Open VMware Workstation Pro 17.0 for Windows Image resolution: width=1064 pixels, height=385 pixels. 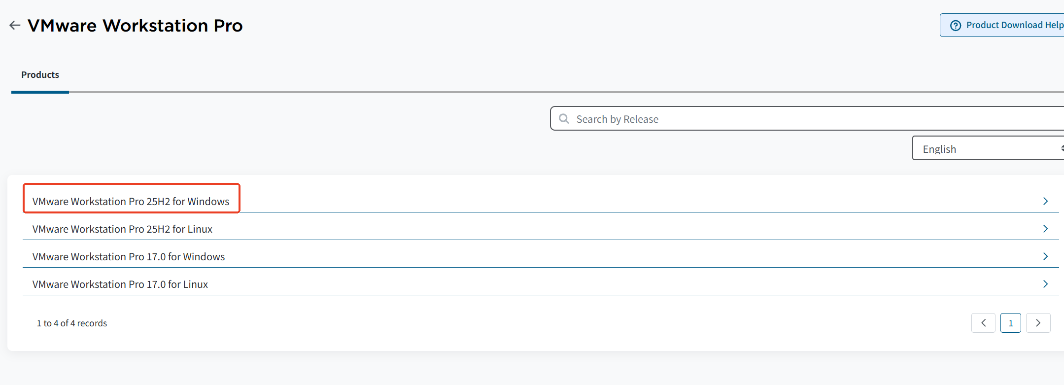[x=129, y=257]
